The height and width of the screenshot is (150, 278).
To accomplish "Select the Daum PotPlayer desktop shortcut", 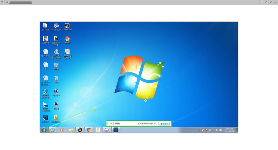I will point(46,107).
